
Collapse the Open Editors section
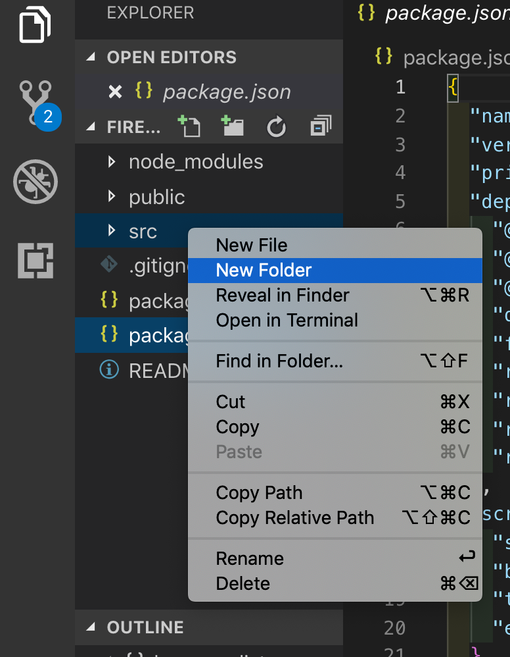click(x=91, y=57)
